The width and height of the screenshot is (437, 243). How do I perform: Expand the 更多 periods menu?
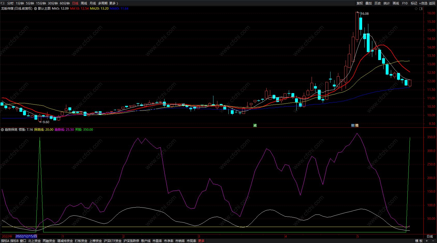[x=113, y=3]
